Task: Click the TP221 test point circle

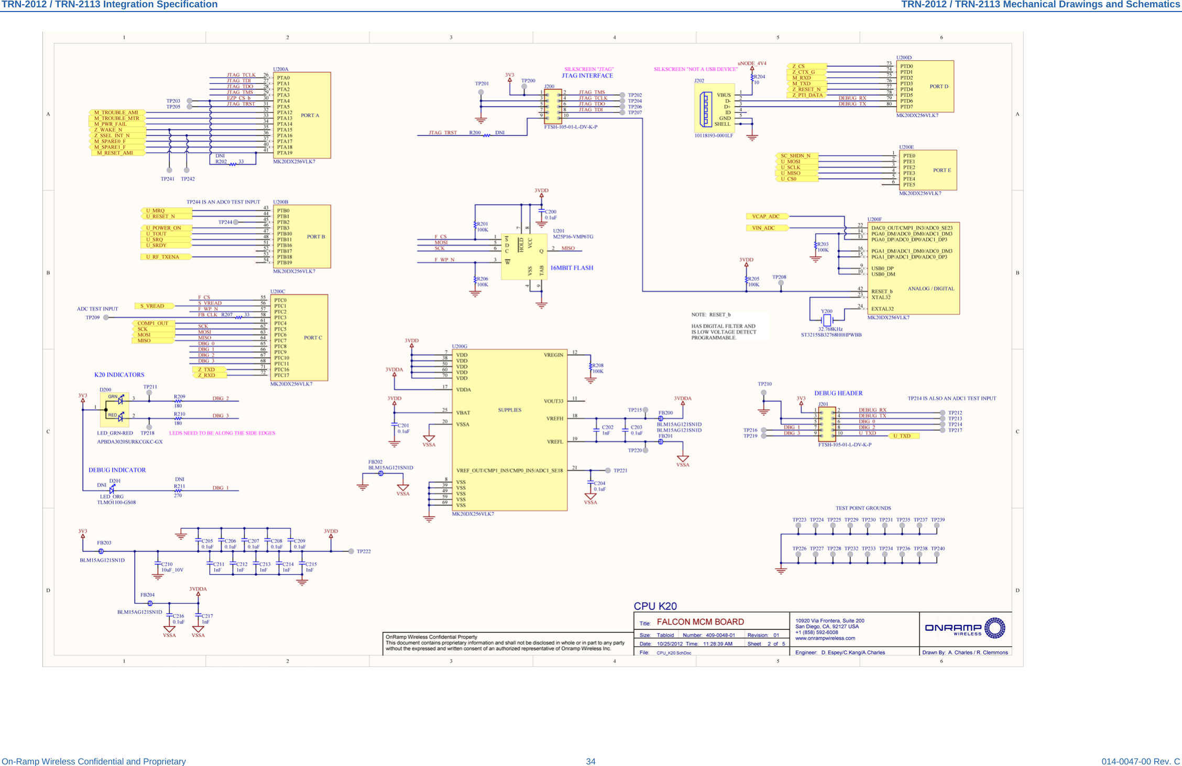Action: click(608, 470)
